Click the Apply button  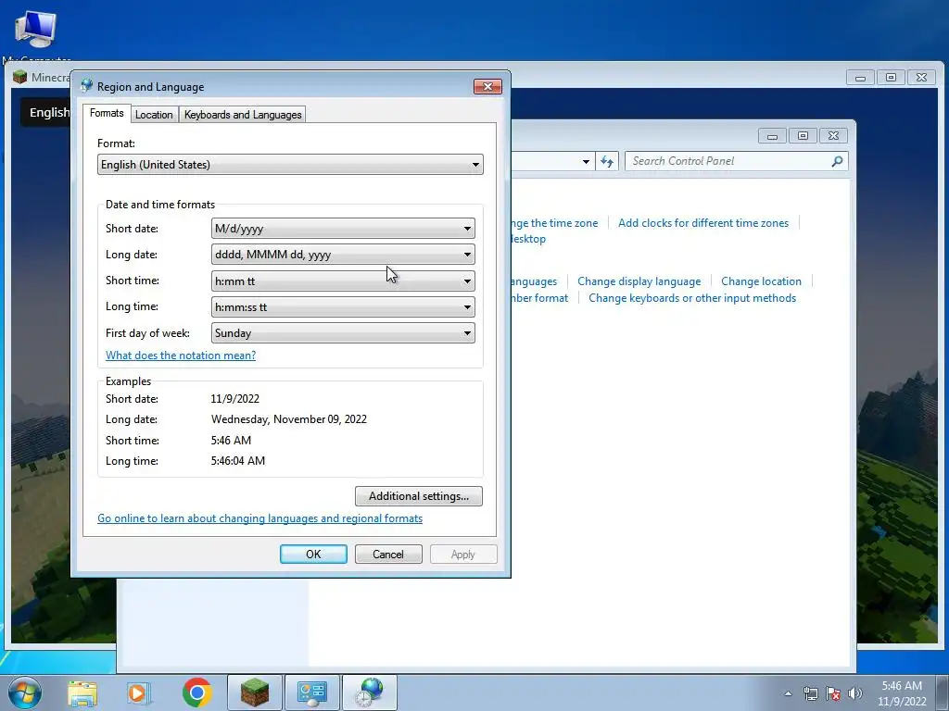tap(463, 554)
